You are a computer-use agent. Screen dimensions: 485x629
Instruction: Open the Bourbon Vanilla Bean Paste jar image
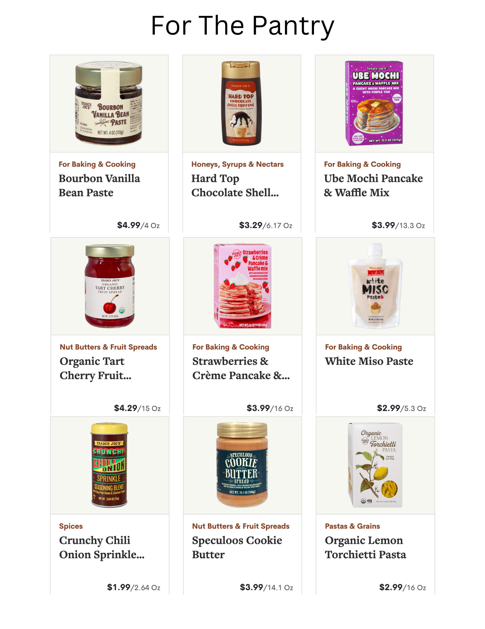[x=109, y=103]
